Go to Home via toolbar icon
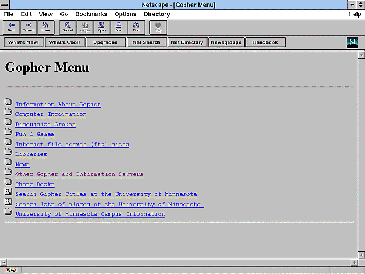Image resolution: width=365 pixels, height=274 pixels. pos(46,27)
